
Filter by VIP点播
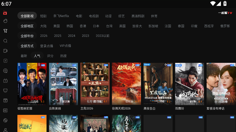click(65, 46)
